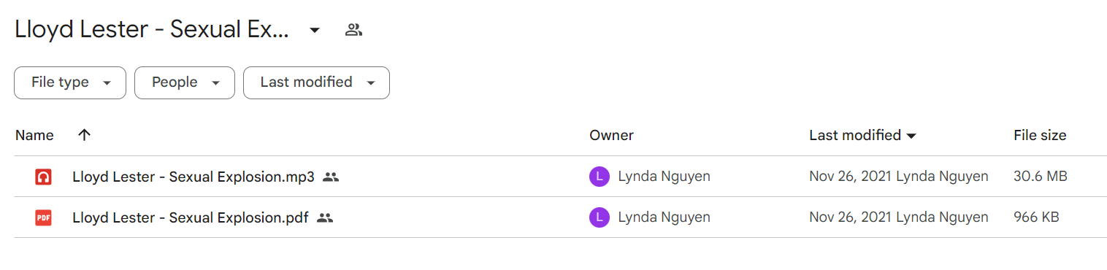Sort by the Name column header
This screenshot has height=270, width=1107.
point(34,135)
